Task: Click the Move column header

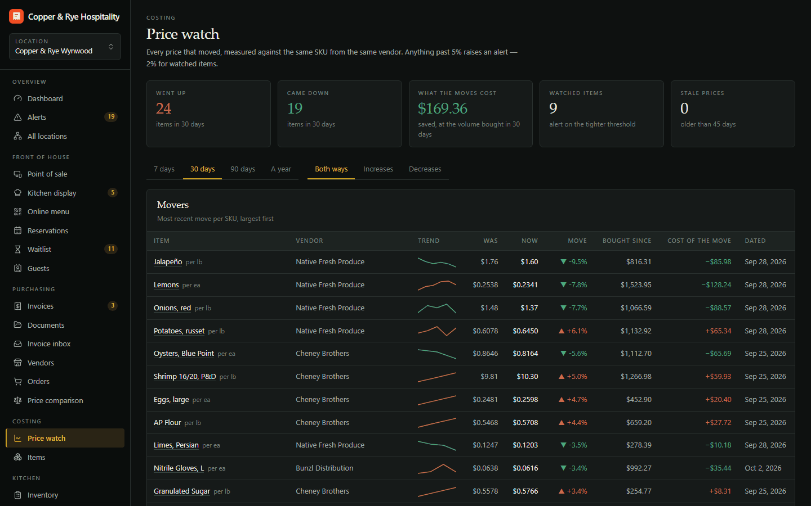Action: coord(577,241)
